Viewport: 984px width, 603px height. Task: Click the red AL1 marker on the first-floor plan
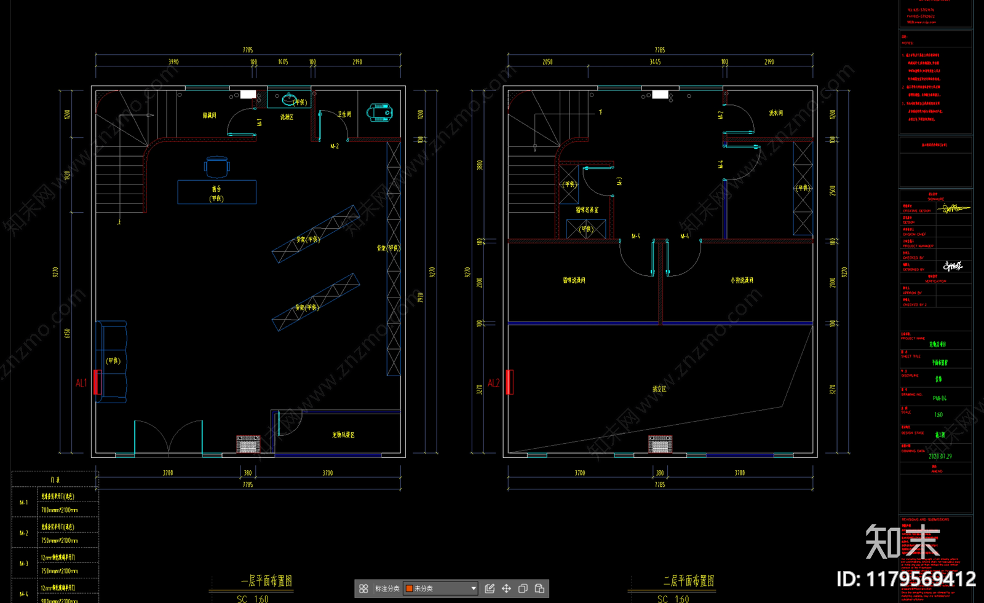[82, 383]
